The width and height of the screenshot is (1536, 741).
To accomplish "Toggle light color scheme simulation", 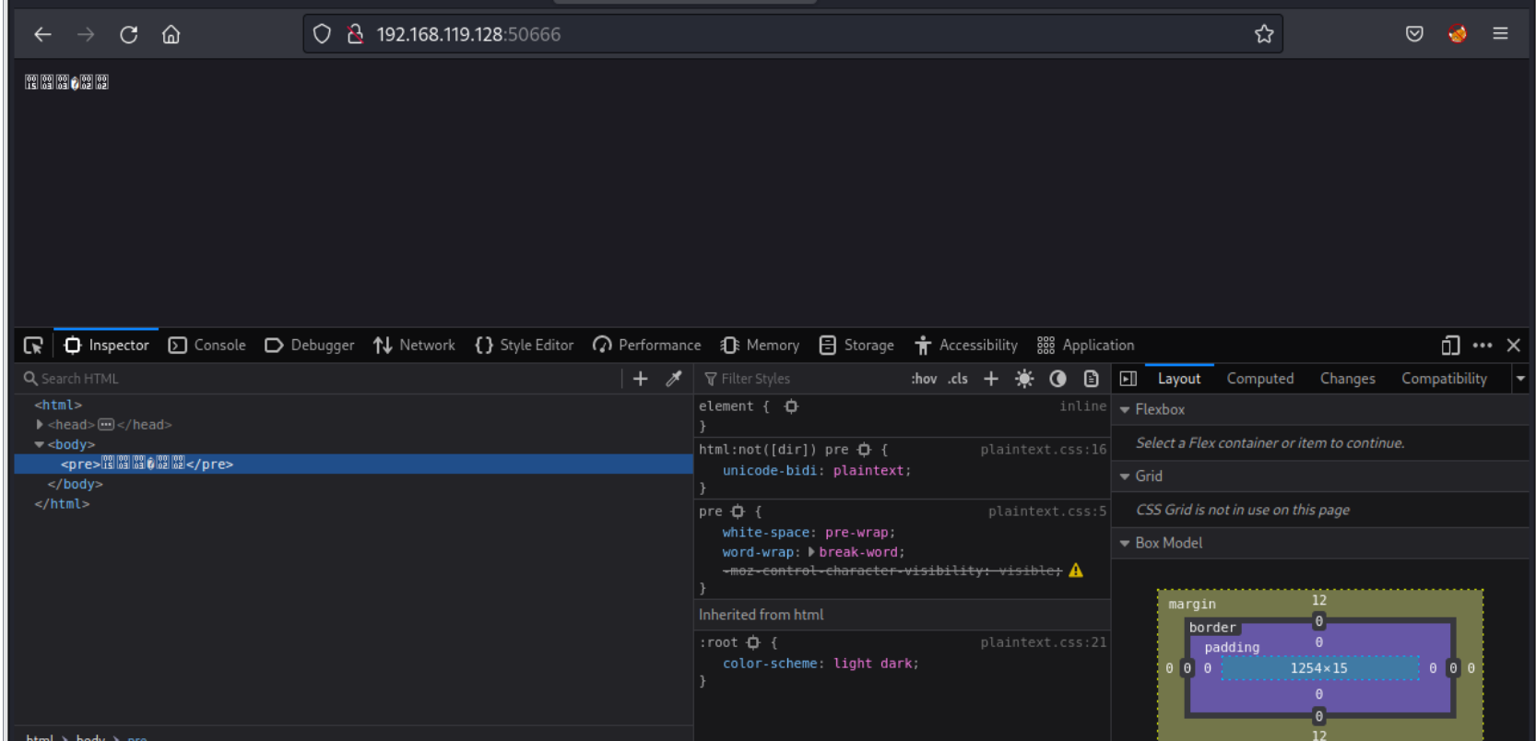I will point(1024,379).
